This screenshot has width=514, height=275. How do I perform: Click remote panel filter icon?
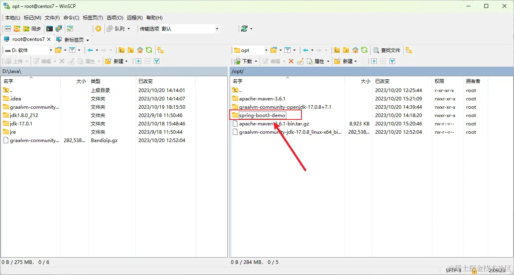click(288, 50)
